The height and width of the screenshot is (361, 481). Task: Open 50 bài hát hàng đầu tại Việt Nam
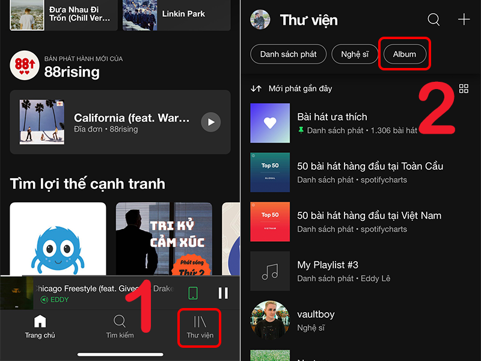tap(360, 221)
